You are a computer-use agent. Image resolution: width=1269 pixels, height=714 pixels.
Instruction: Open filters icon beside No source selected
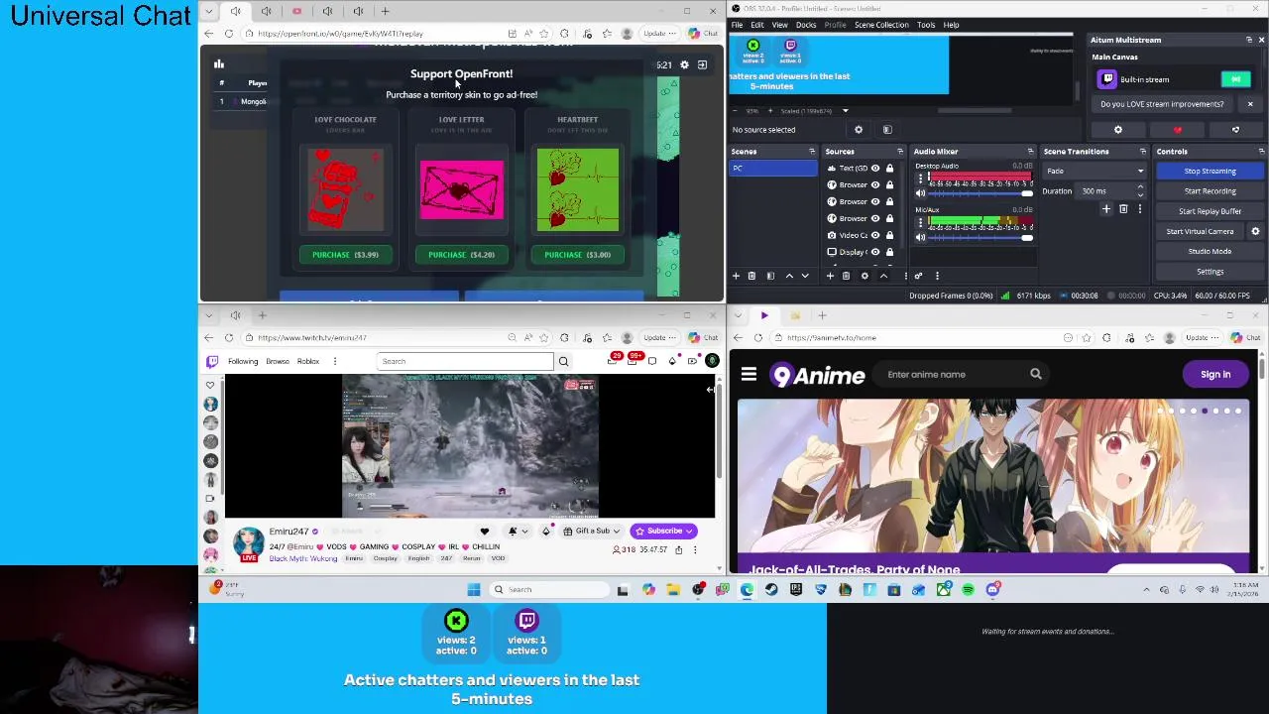point(887,130)
